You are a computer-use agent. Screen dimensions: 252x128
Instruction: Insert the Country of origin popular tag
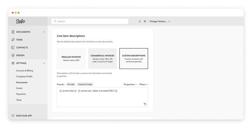[x=85, y=84]
